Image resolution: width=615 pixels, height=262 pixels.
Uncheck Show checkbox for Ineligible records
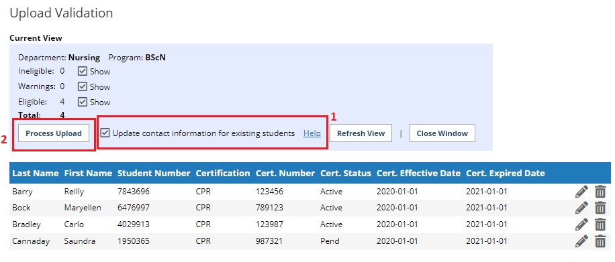click(x=82, y=71)
